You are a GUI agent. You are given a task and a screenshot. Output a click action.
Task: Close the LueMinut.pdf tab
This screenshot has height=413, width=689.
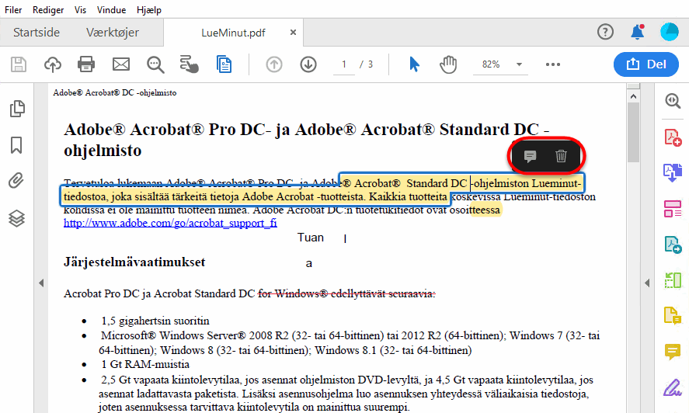(293, 33)
